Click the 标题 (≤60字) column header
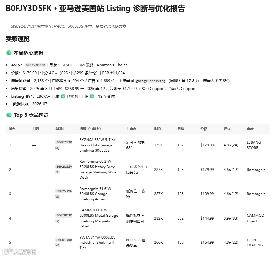The height and width of the screenshot is (257, 274). click(x=90, y=129)
